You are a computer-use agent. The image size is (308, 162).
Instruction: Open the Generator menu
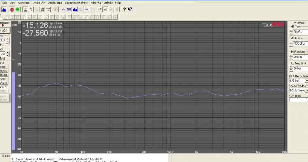(x=24, y=3)
